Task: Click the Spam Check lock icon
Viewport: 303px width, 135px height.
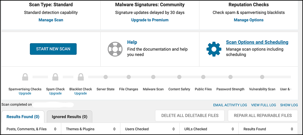Action: click(55, 77)
